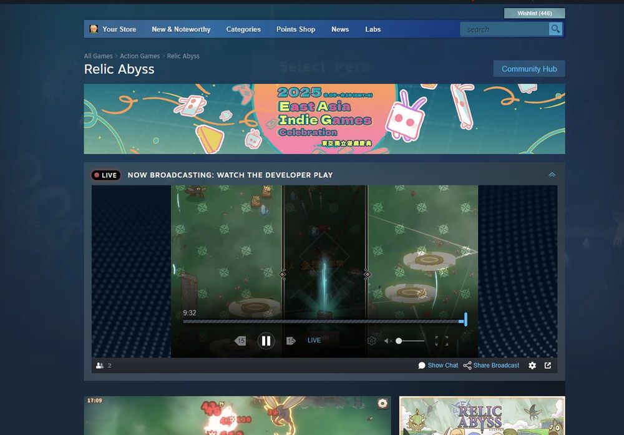Click in the store search field
The image size is (624, 435).
[x=504, y=29]
